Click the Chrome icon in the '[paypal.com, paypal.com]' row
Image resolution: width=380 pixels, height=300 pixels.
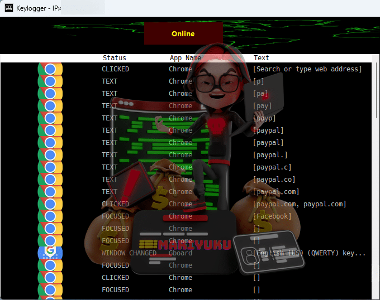point(50,204)
